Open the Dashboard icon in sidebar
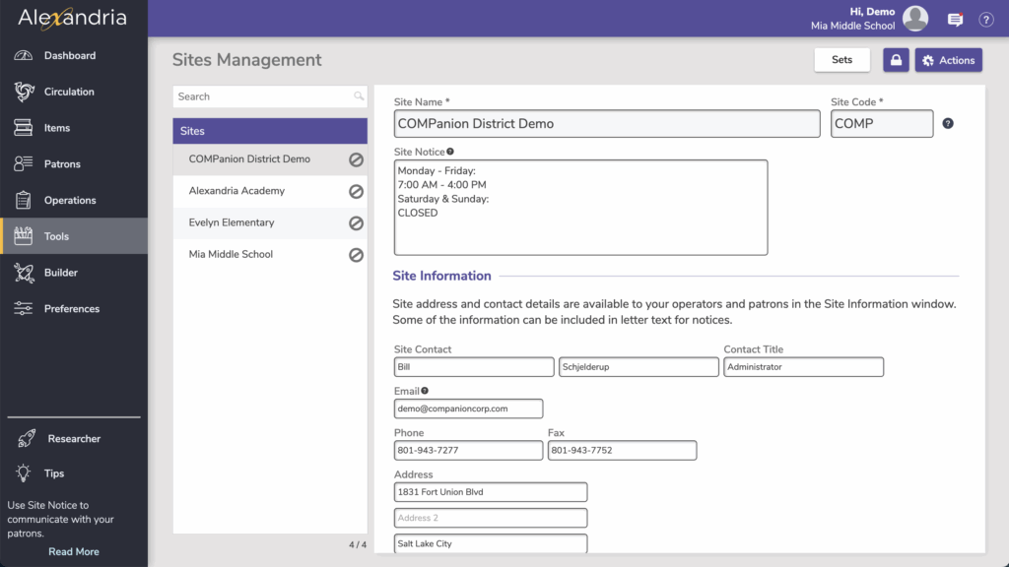Viewport: 1009px width, 567px height. [24, 55]
